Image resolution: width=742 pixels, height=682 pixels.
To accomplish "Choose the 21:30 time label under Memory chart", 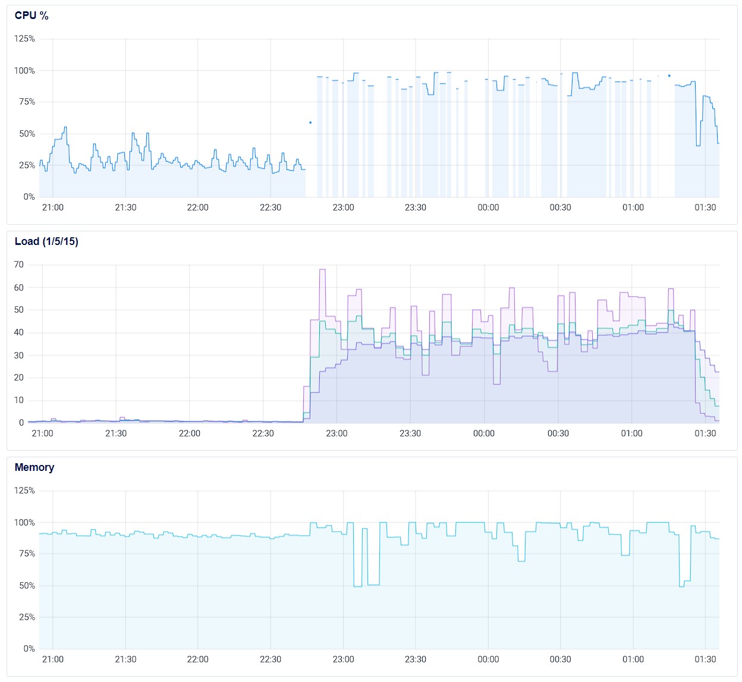I will tap(125, 659).
